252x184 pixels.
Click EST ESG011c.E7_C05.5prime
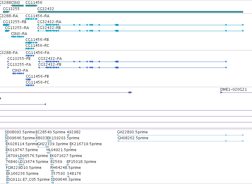point(8,183)
